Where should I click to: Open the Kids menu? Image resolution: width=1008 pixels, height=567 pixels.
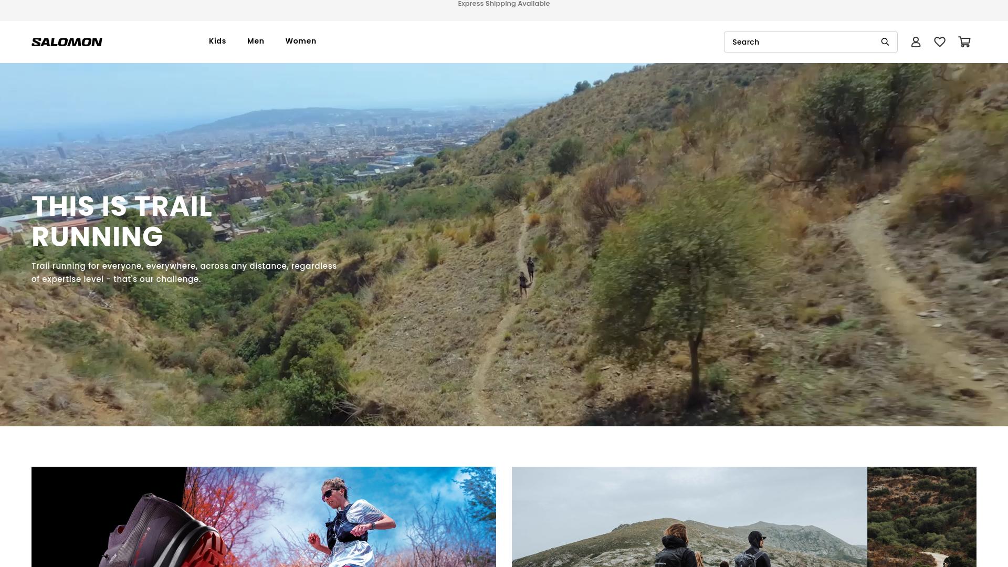[217, 41]
